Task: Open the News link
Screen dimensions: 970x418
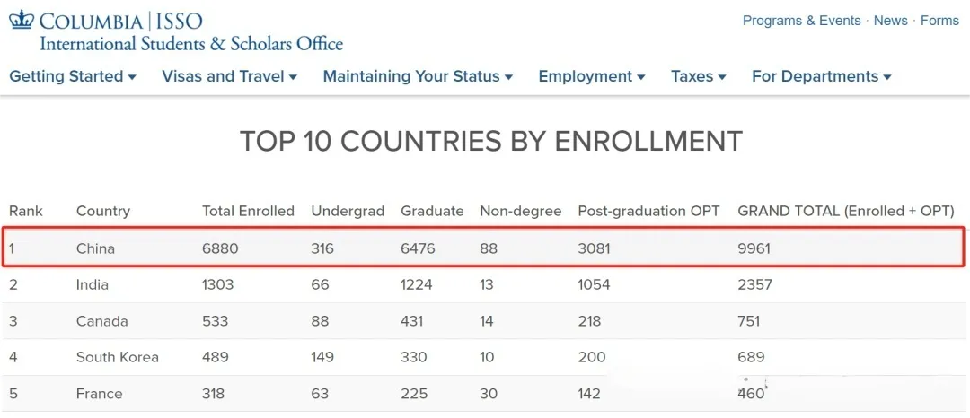Action: [x=890, y=21]
